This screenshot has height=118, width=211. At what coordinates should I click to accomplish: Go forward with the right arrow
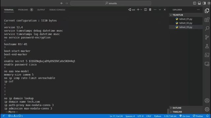point(67,3)
